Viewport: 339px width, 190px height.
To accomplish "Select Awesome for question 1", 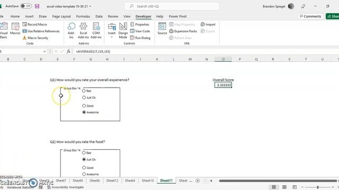I will [84, 112].
